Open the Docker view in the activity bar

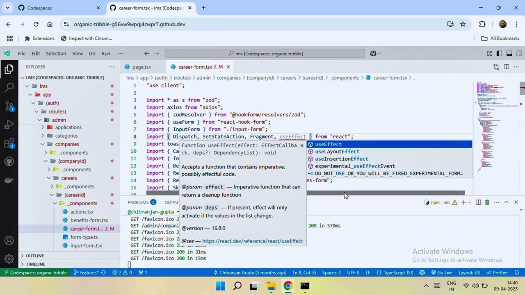[x=9, y=180]
